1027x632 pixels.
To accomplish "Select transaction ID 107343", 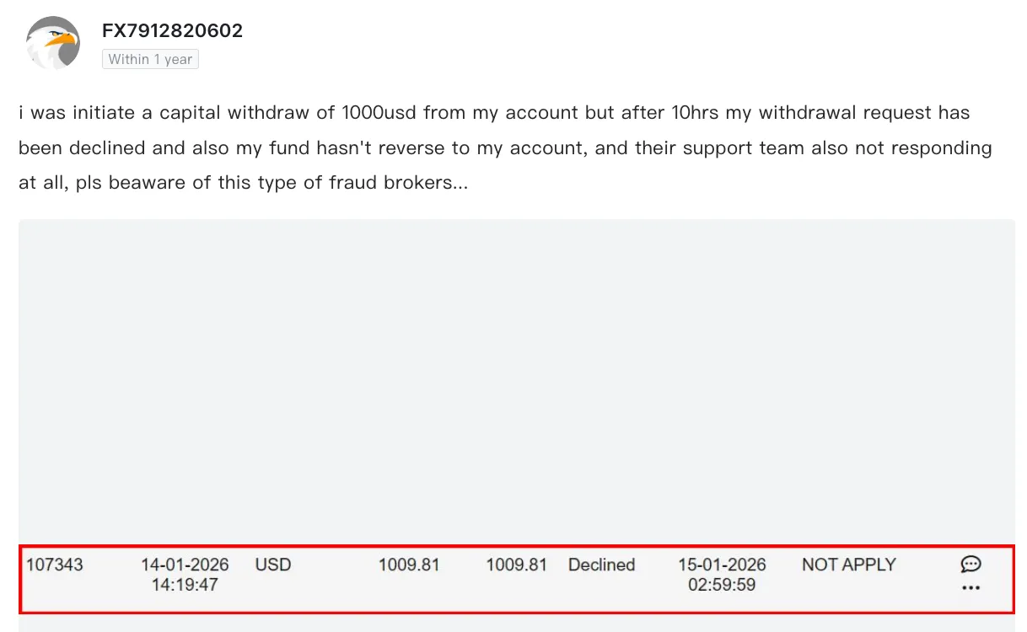I will (55, 565).
